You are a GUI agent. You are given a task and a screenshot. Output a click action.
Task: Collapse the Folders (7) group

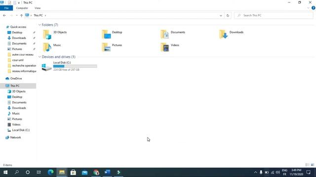(x=39, y=25)
